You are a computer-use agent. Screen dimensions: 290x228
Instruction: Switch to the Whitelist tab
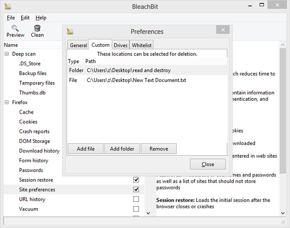(x=141, y=45)
